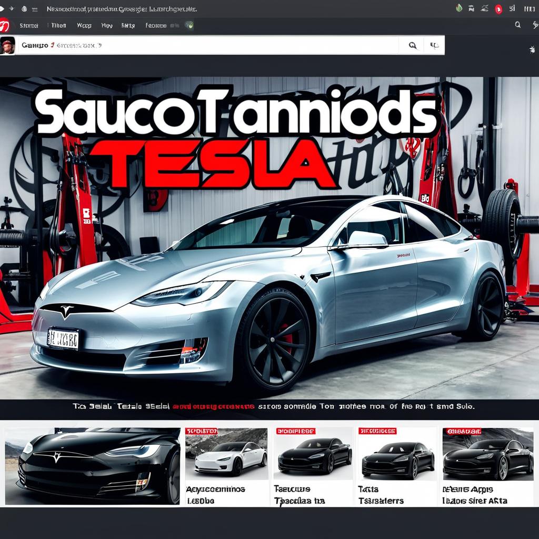Click the red tag on the white Tesla card

point(202,431)
